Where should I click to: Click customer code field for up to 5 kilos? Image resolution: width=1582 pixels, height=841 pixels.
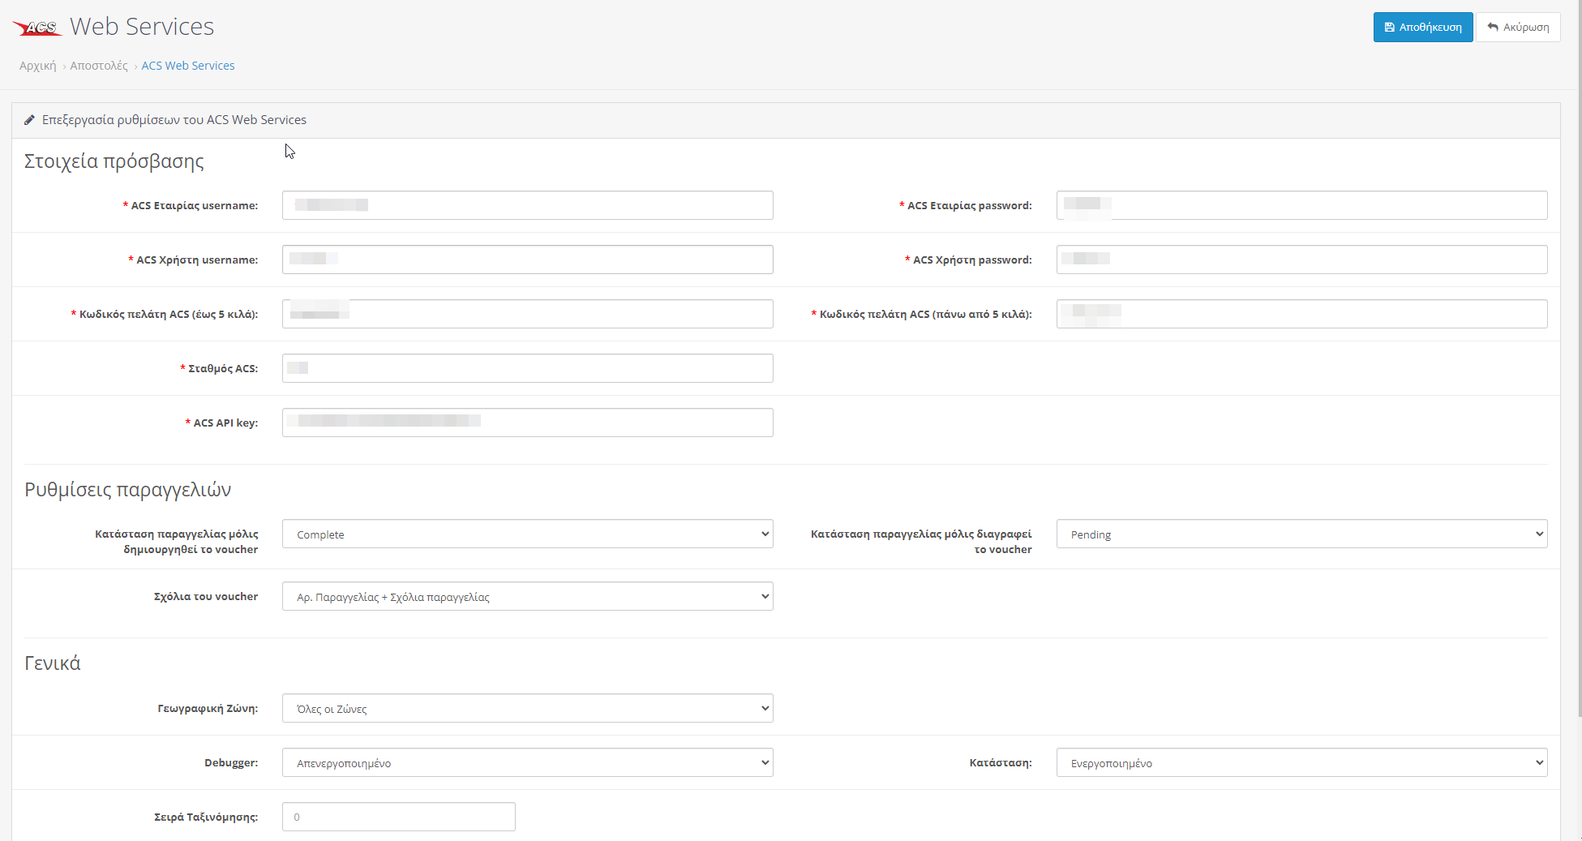click(528, 314)
